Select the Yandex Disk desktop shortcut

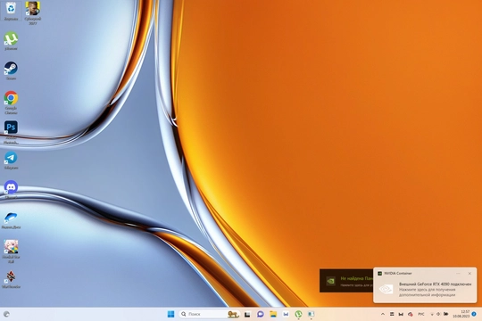pos(11,220)
